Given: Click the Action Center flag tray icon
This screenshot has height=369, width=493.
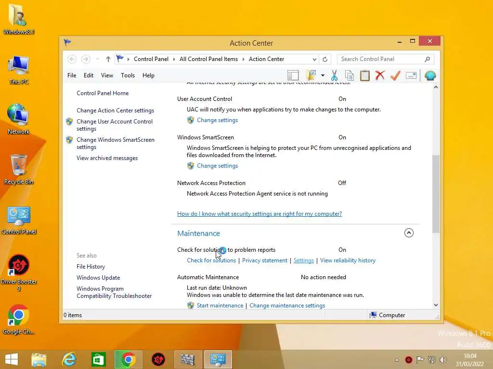Looking at the screenshot, I should click(420, 359).
